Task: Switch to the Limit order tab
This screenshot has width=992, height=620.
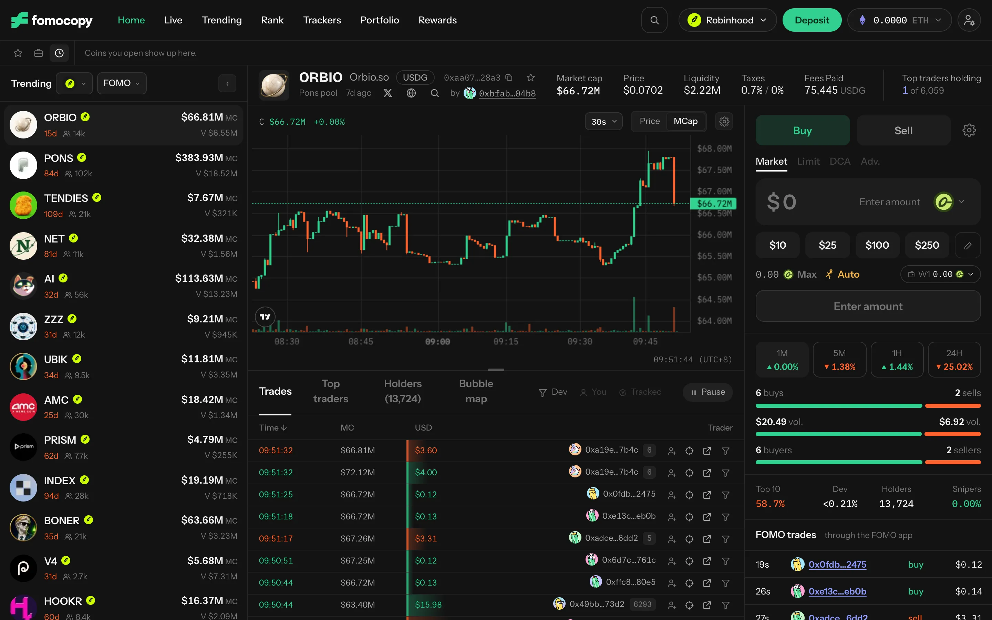Action: point(808,161)
